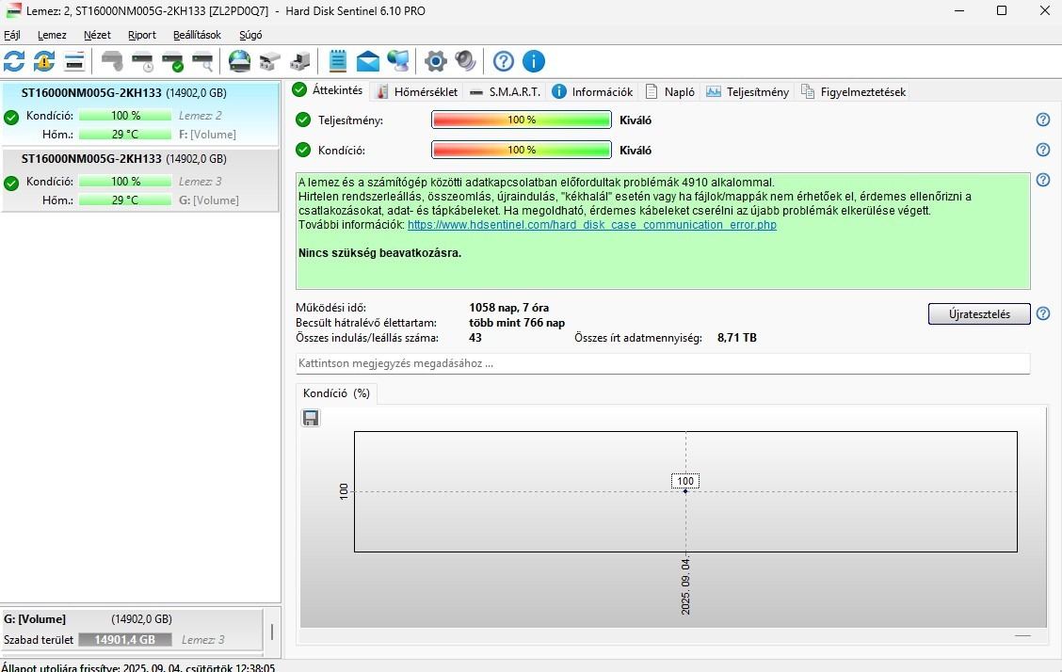Click the refresh with warning triangle icon
Image resolution: width=1062 pixels, height=672 pixels.
click(x=44, y=61)
